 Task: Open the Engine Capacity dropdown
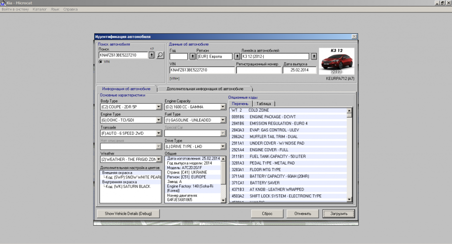223,107
